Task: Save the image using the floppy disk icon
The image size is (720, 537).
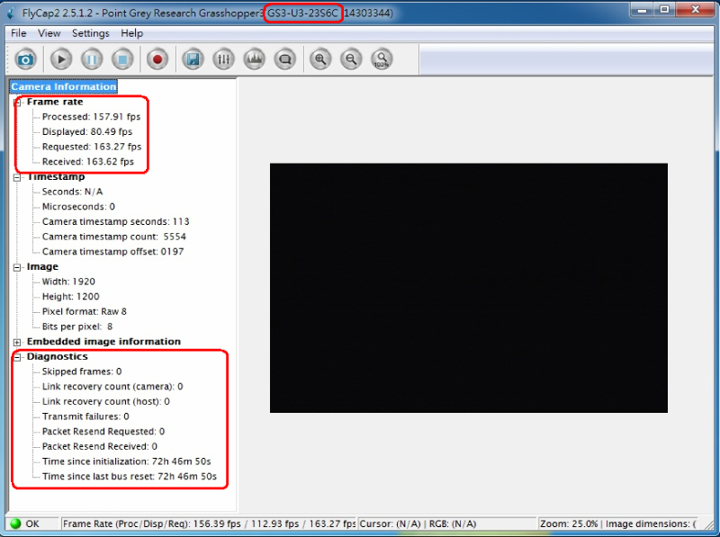Action: coord(192,59)
